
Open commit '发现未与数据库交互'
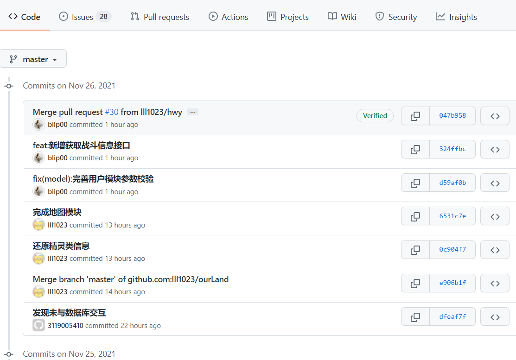69,313
